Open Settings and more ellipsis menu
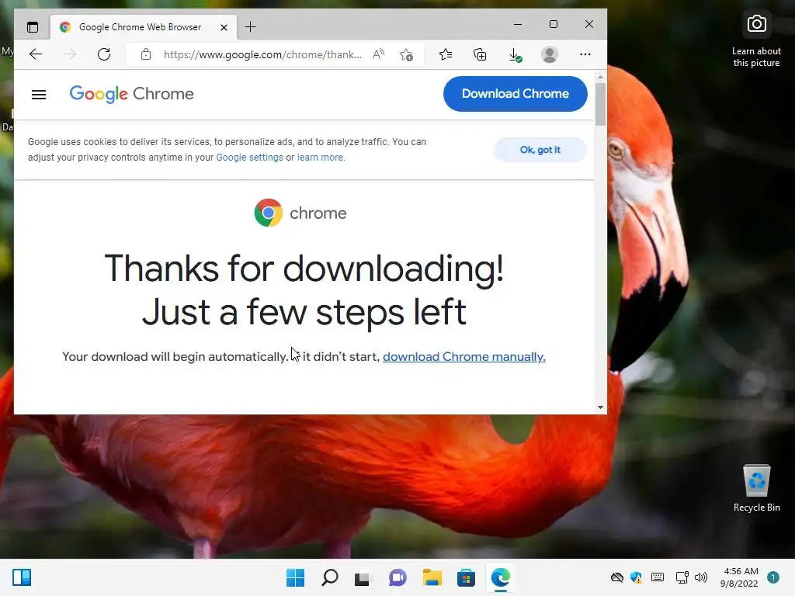The width and height of the screenshot is (795, 596). point(585,54)
